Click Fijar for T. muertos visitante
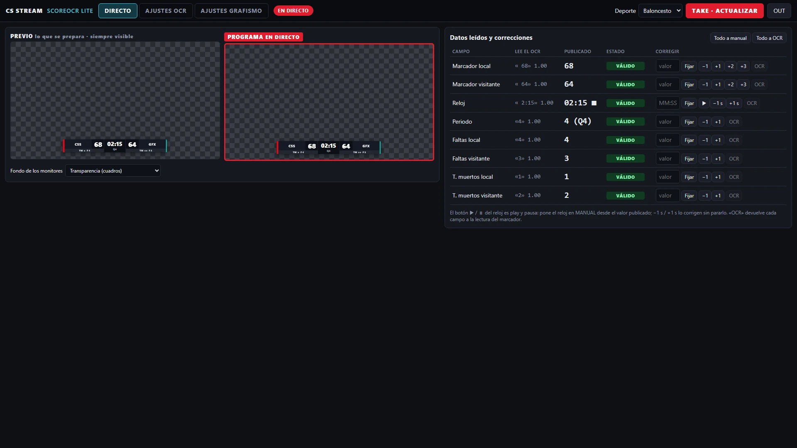 (689, 196)
